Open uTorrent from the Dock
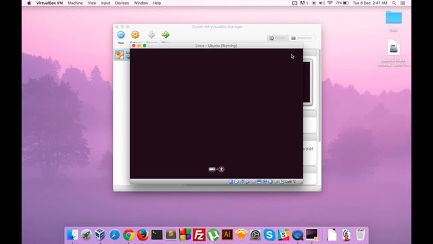The width and height of the screenshot is (433, 244). click(213, 235)
